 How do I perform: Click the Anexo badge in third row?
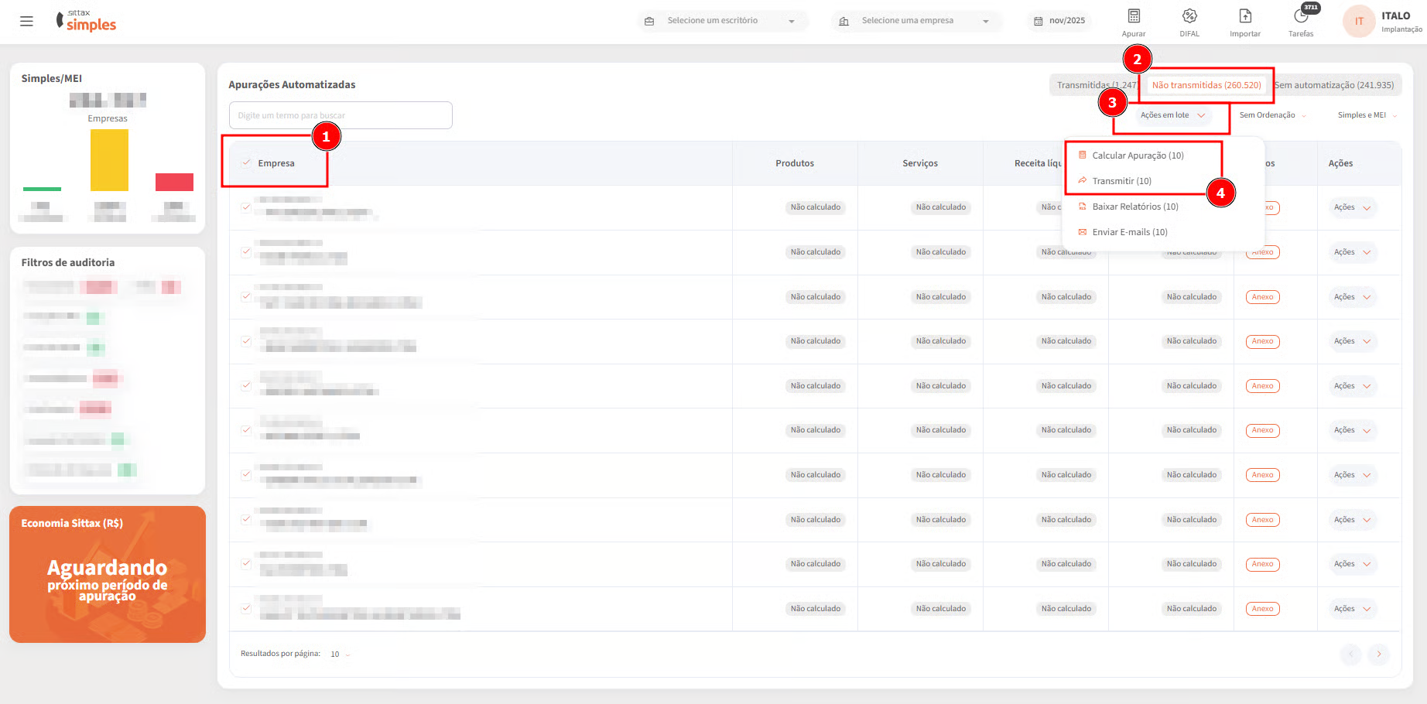[1262, 297]
